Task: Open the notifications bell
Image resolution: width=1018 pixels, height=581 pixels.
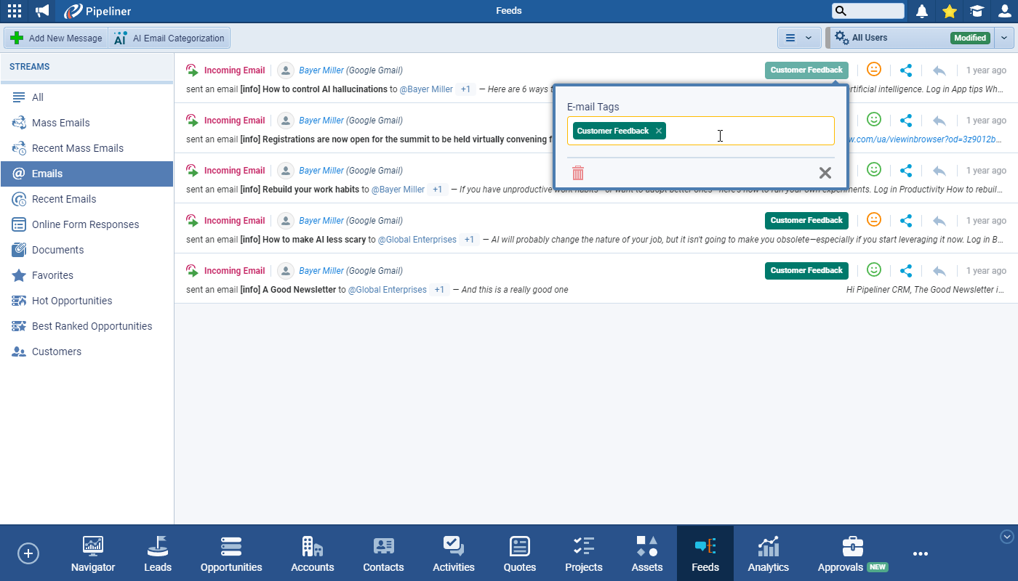Action: pyautogui.click(x=922, y=11)
